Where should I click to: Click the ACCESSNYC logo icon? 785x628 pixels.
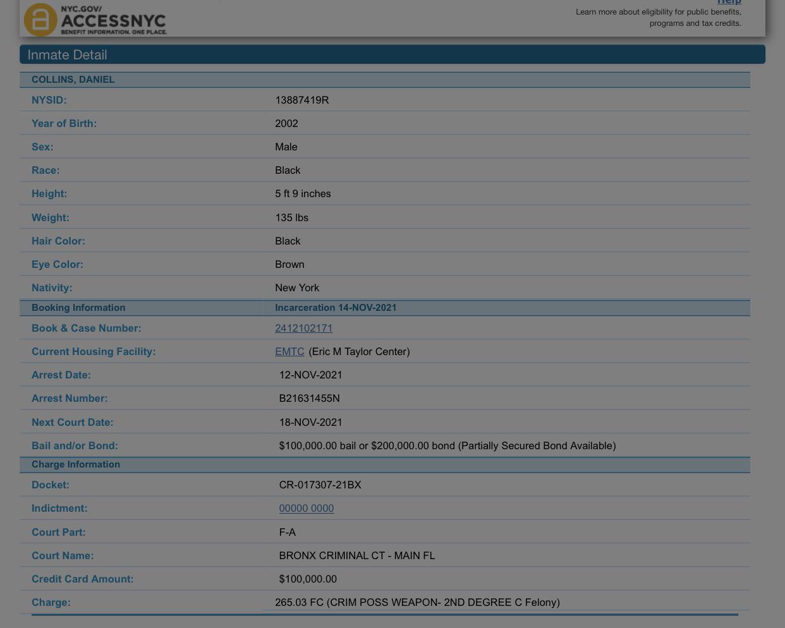tap(40, 20)
